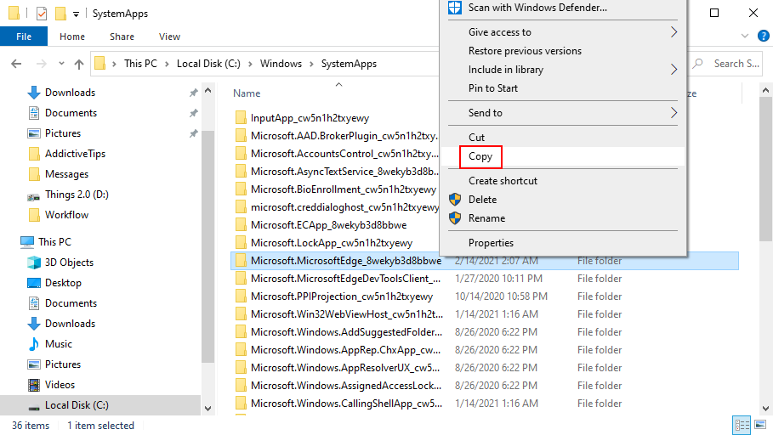Expand the chevron after This PC breadcrumb
773x435 pixels.
point(167,64)
